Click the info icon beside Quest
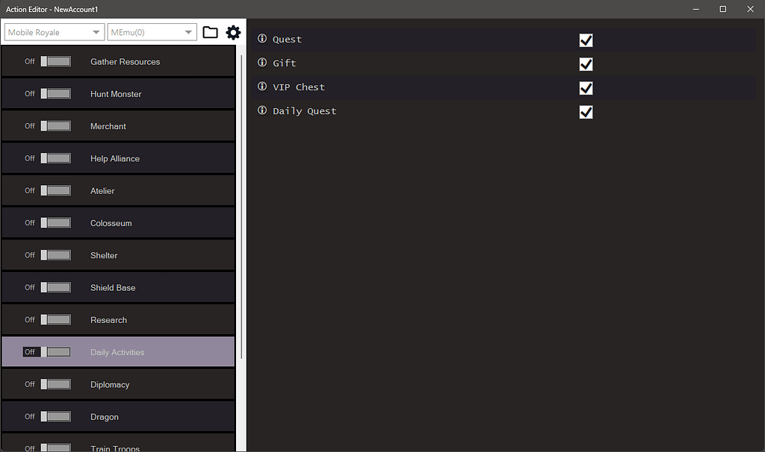This screenshot has height=452, width=765. (x=262, y=39)
